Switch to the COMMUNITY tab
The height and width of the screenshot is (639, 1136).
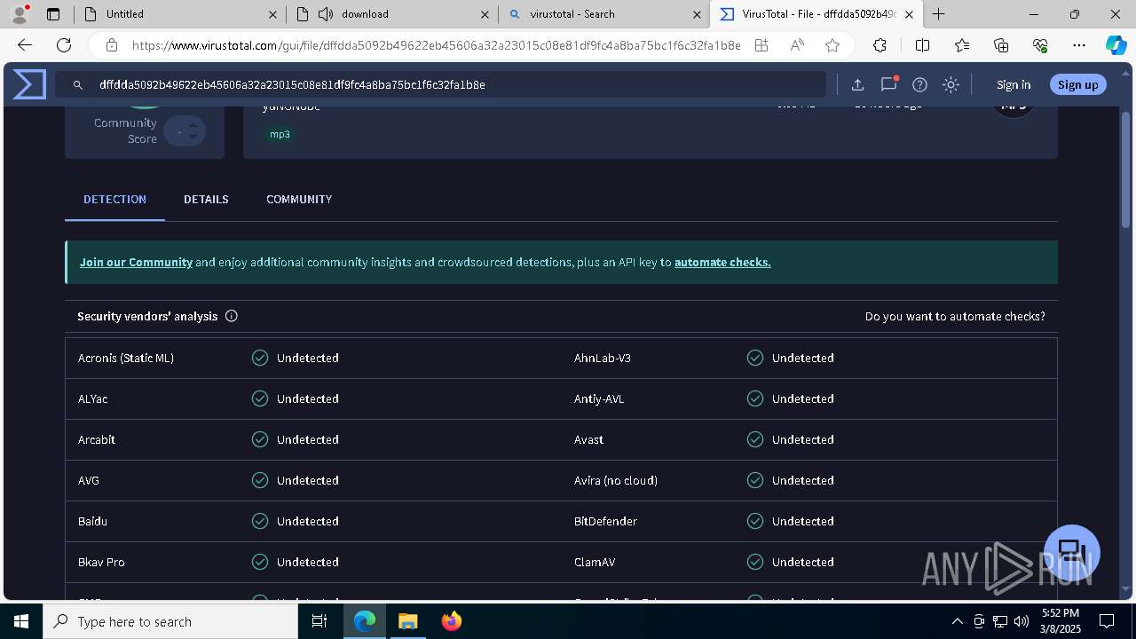click(x=299, y=199)
